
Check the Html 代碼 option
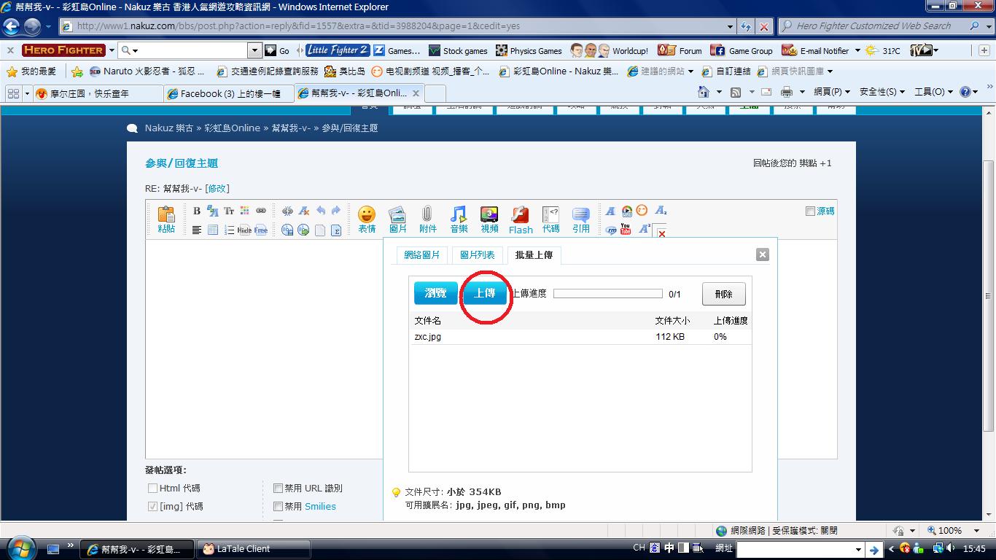153,488
